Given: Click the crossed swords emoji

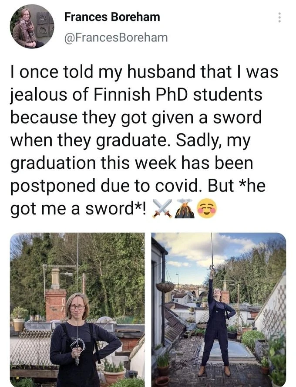Looking at the screenshot, I should (x=162, y=210).
